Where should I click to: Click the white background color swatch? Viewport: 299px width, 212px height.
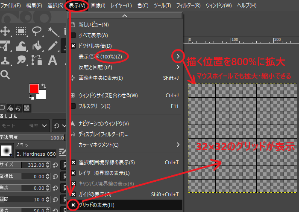(42, 96)
